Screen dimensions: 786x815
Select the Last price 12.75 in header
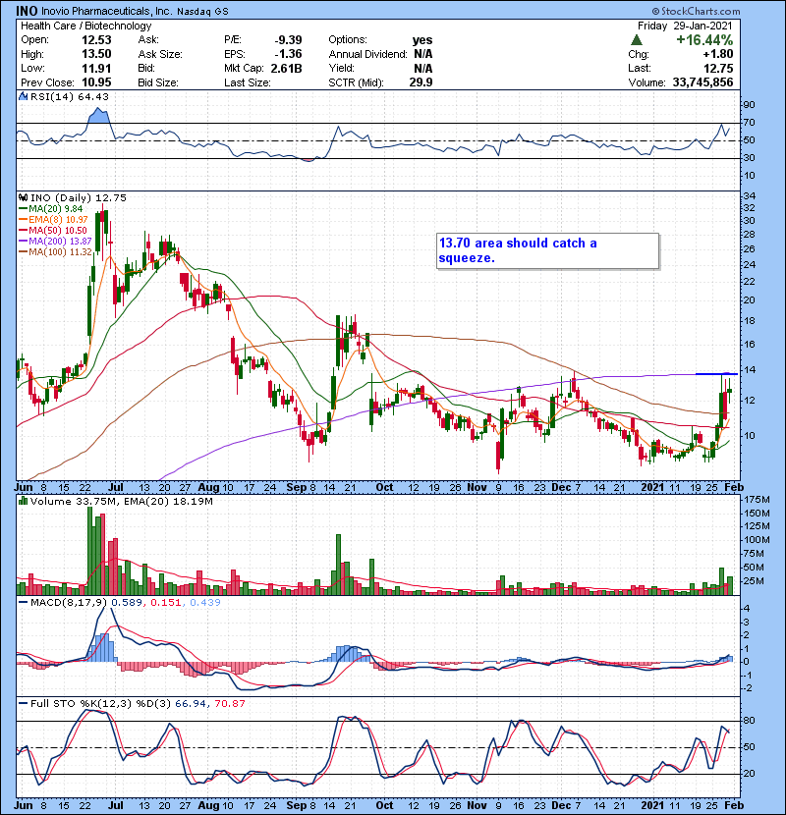[x=718, y=68]
